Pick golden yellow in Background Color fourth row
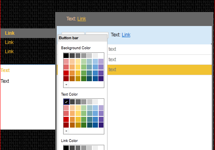This screenshot has height=150, width=215. click(x=78, y=73)
